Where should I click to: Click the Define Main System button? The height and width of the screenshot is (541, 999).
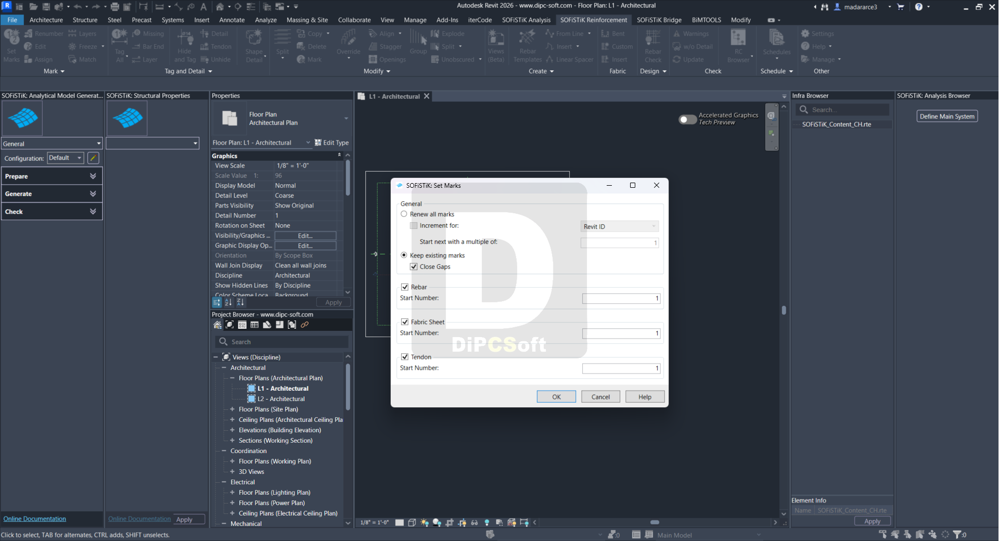tap(947, 116)
